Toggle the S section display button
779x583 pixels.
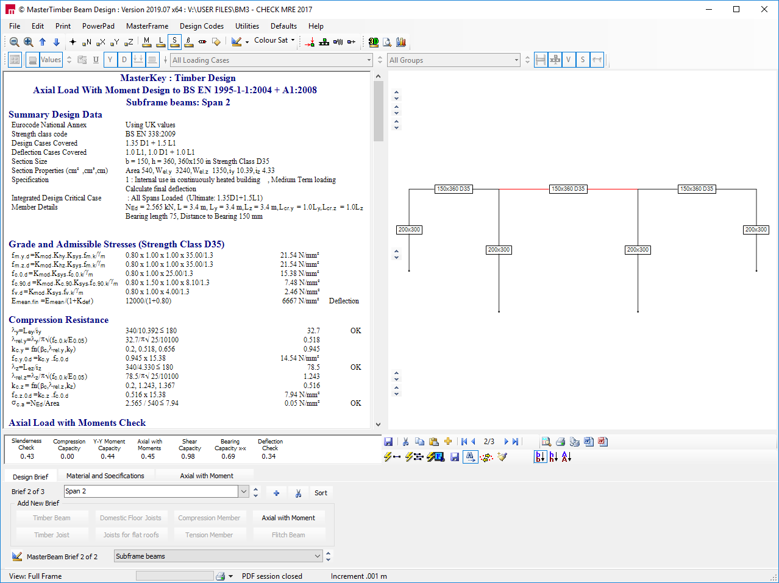coord(174,41)
